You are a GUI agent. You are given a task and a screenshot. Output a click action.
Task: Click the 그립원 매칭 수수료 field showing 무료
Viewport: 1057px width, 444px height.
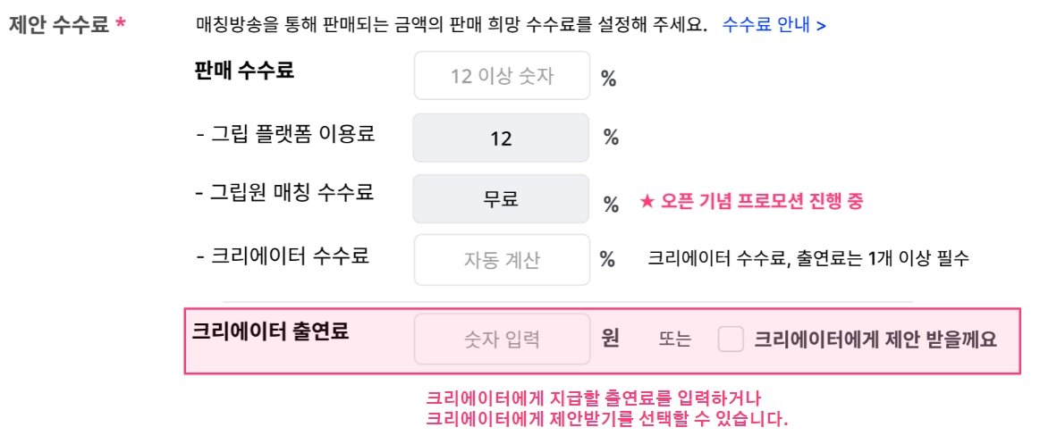point(501,198)
